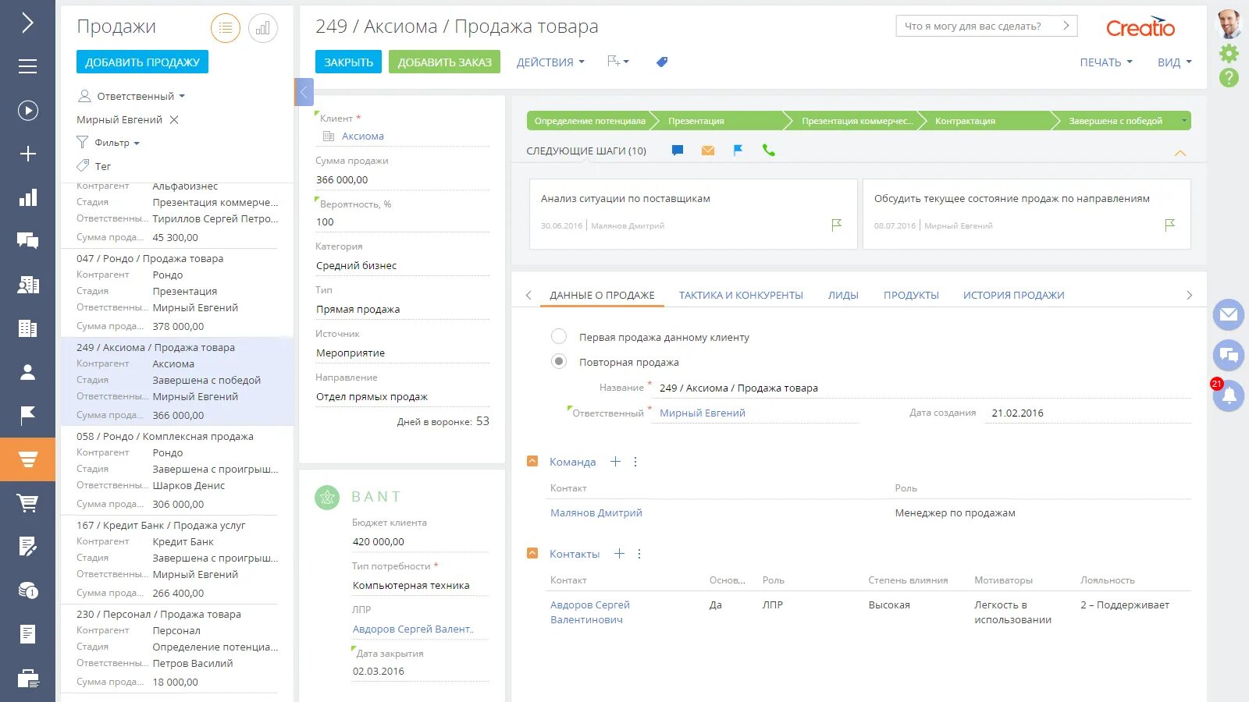The image size is (1249, 702).
Task: Open the analytics chart view
Action: tap(263, 29)
